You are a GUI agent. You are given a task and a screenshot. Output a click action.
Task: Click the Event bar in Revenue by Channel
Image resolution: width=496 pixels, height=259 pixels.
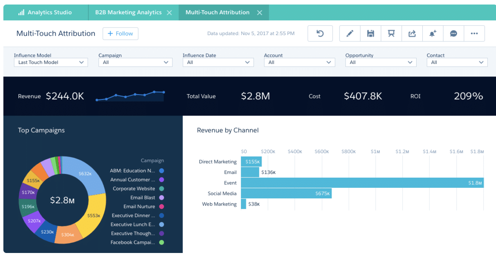pyautogui.click(x=361, y=183)
